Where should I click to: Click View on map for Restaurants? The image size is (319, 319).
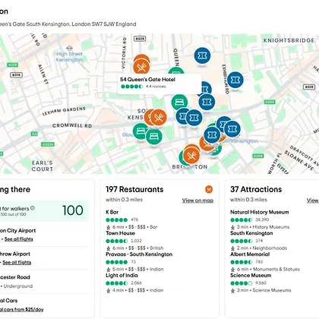click(197, 201)
